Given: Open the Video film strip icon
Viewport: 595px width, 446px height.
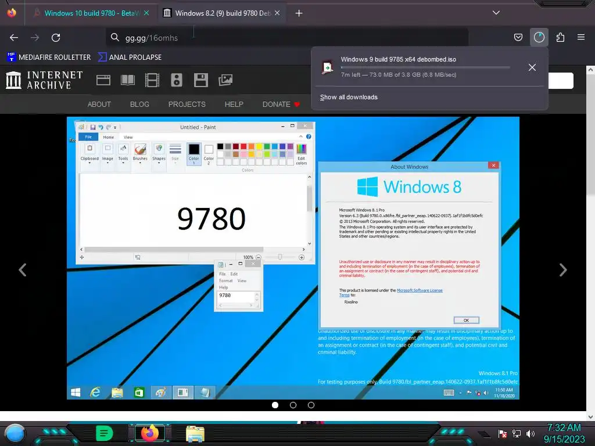Looking at the screenshot, I should click(152, 80).
